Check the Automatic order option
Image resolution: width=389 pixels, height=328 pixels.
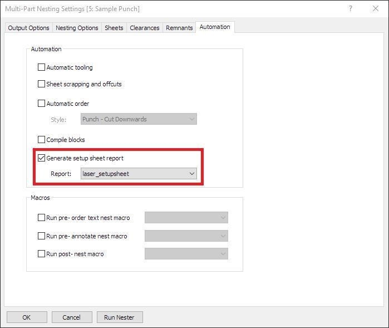[41, 104]
